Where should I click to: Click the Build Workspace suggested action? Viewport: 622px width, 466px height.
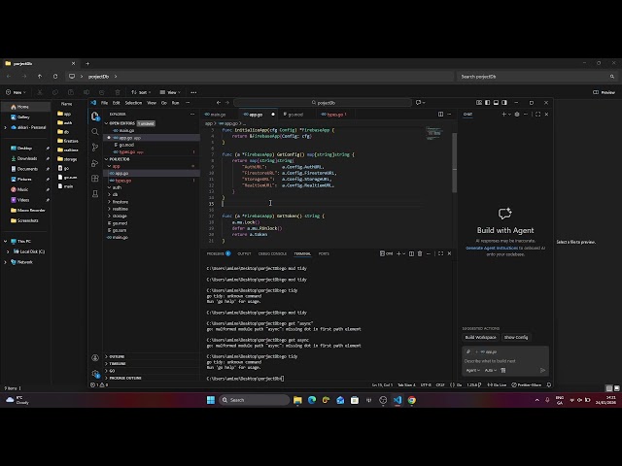point(480,337)
